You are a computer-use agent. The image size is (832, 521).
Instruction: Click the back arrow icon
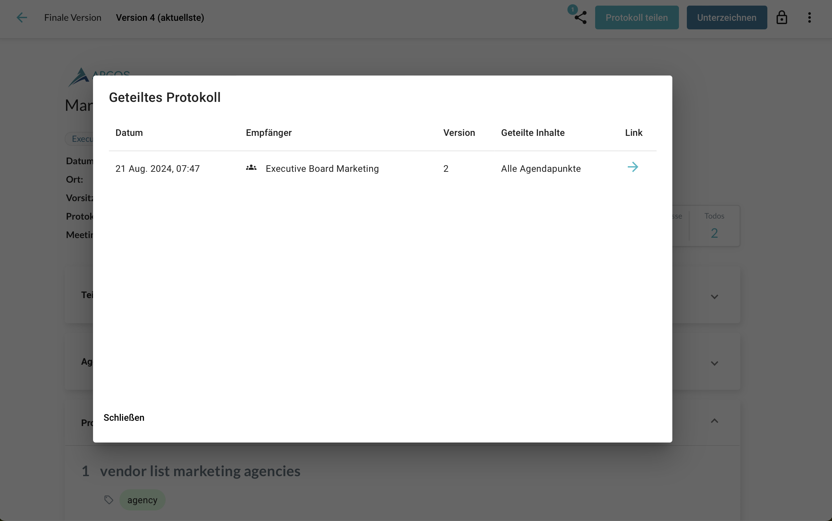click(22, 17)
